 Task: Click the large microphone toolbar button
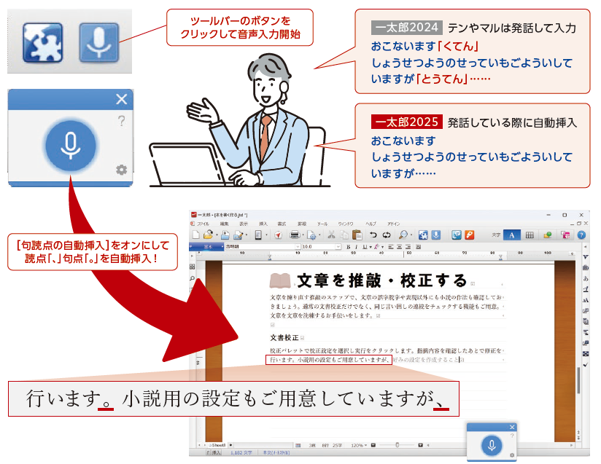(x=98, y=42)
